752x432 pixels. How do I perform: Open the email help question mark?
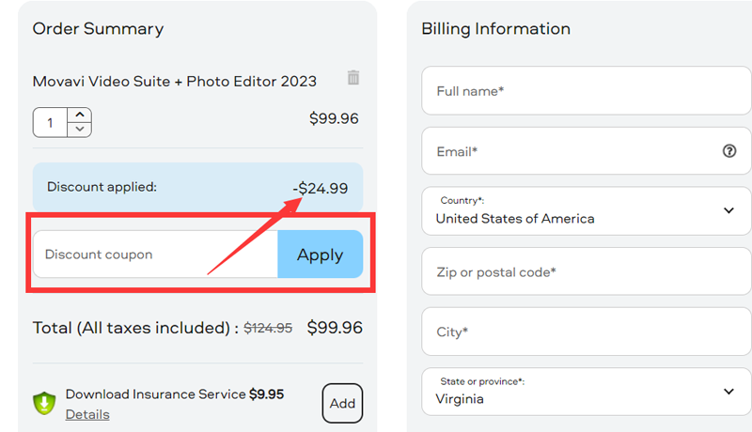(x=729, y=151)
